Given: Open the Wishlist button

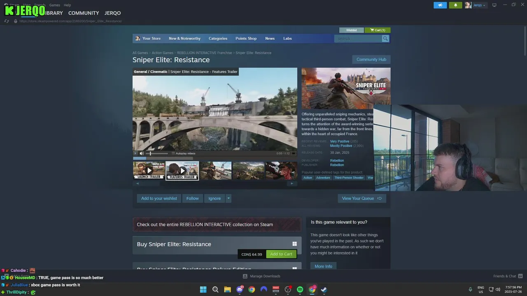Looking at the screenshot, I should (351, 30).
